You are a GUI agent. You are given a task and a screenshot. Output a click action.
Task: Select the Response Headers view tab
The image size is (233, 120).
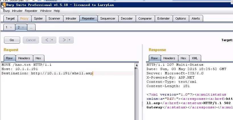[169, 58]
